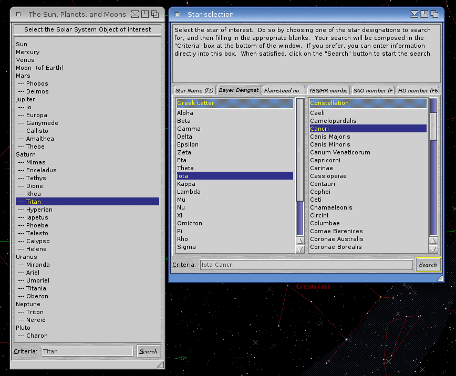456x376 pixels.
Task: Select the SAO number tab
Action: point(372,90)
